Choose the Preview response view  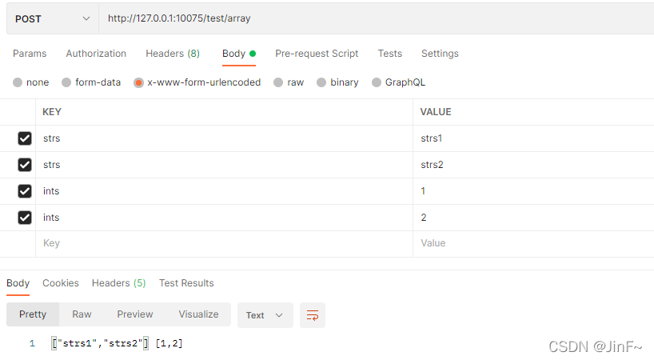[x=135, y=314]
